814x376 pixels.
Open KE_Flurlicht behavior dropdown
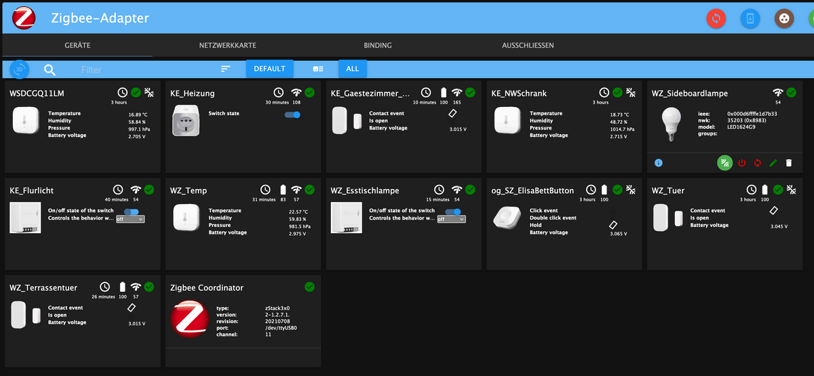[x=130, y=219]
